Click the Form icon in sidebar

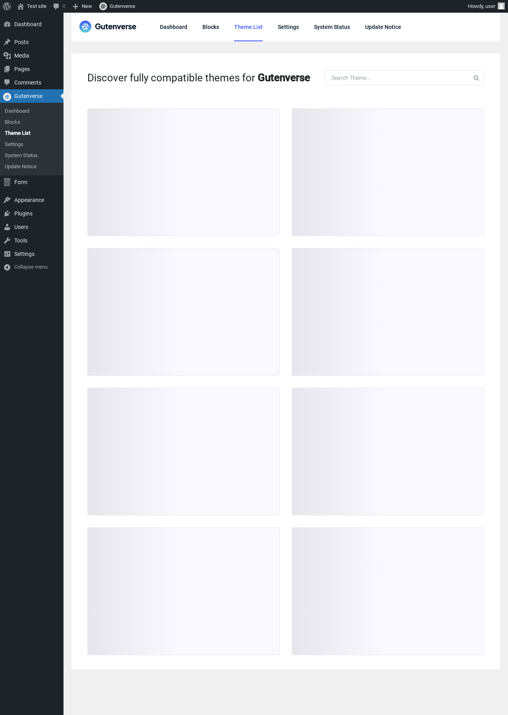pyautogui.click(x=7, y=182)
